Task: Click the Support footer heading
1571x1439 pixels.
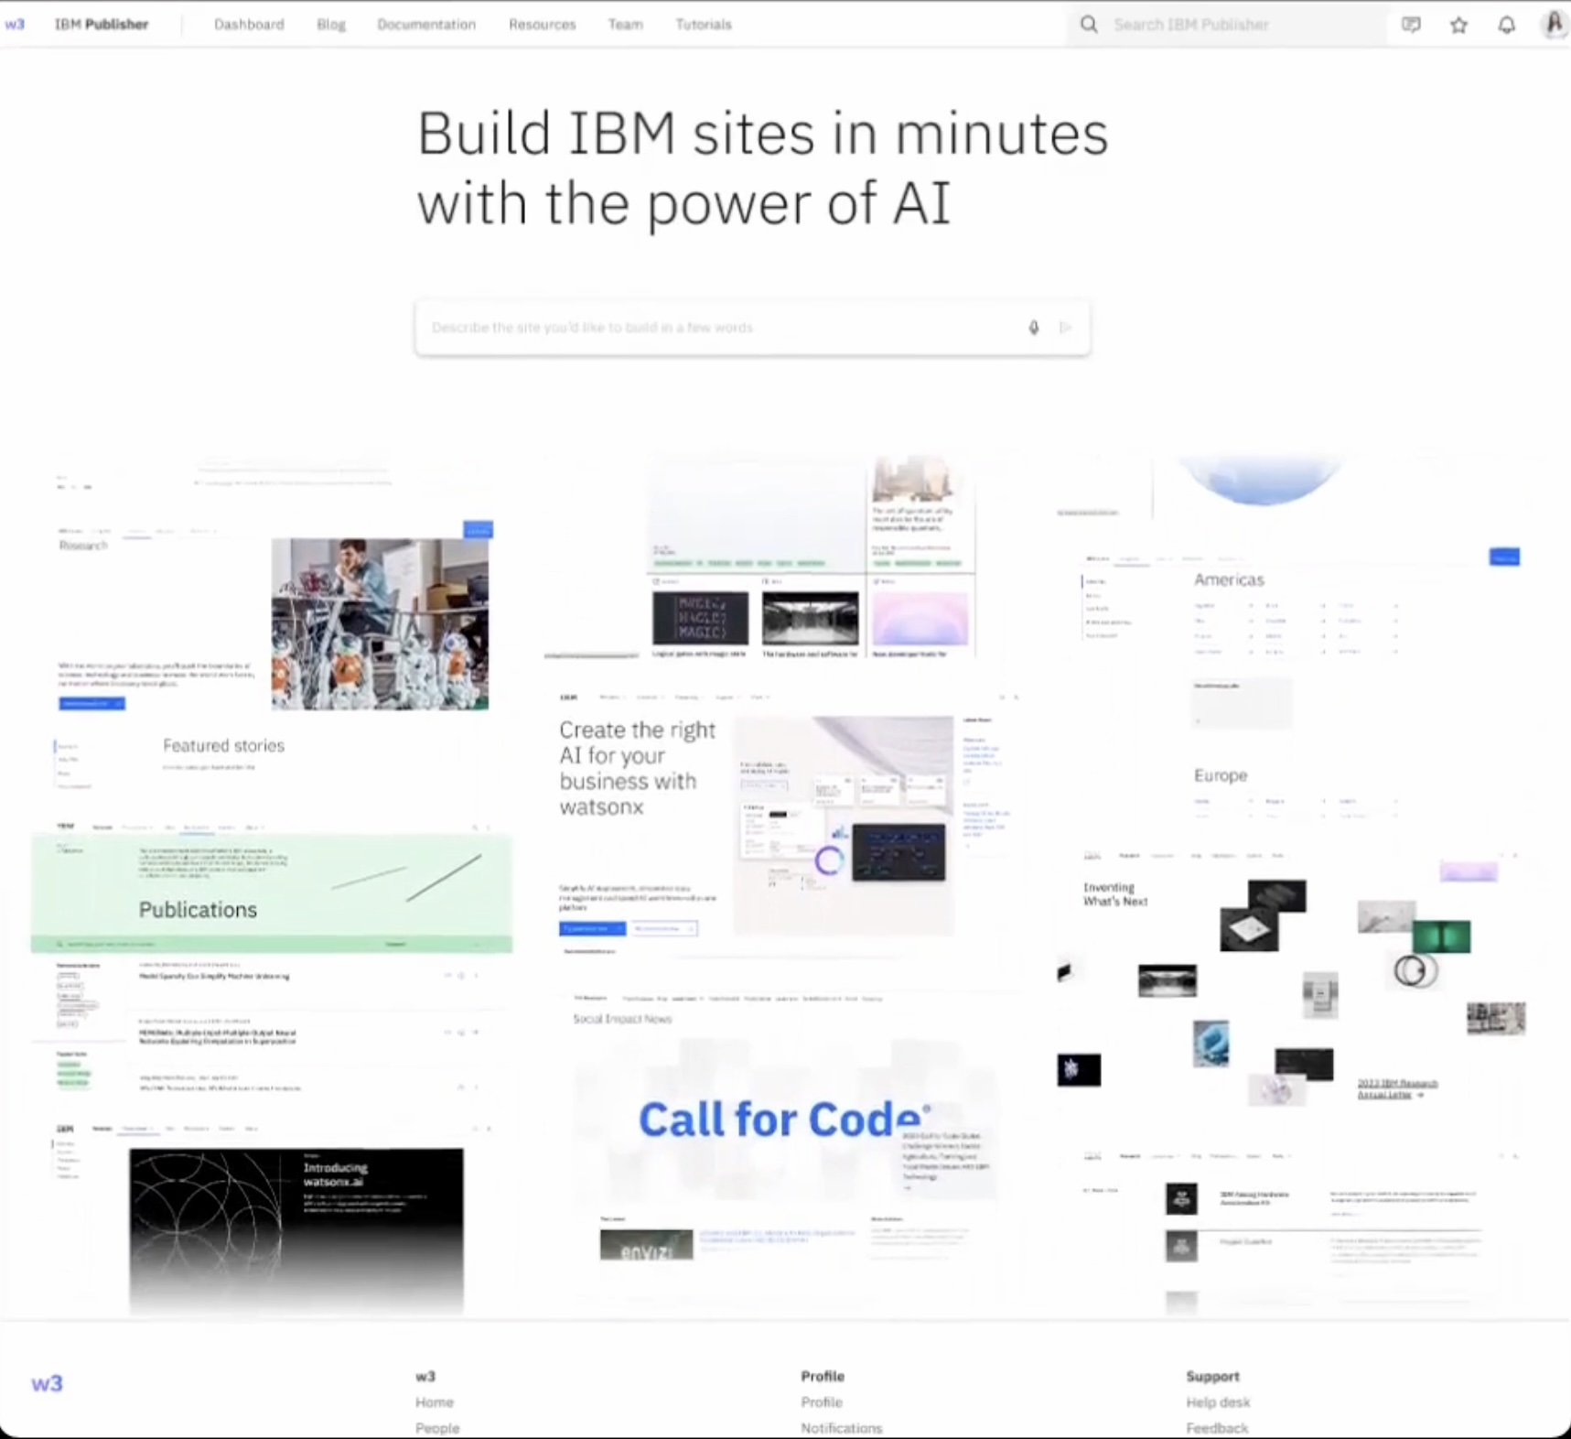Action: coord(1212,1376)
